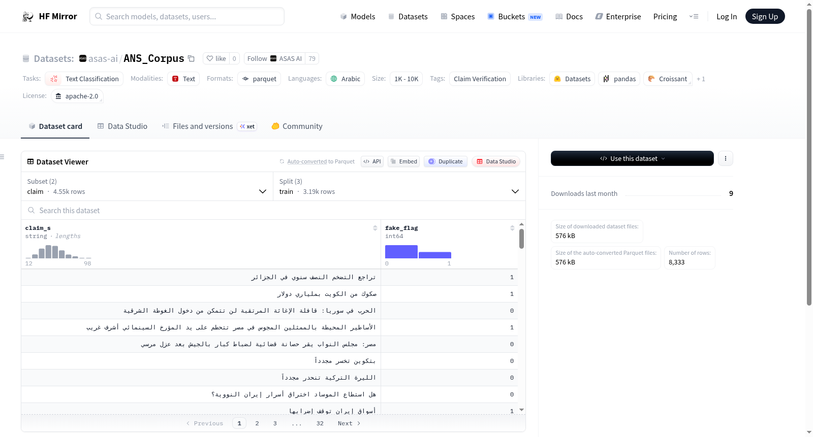The height and width of the screenshot is (437, 813).
Task: Go to the Pricing page
Action: click(665, 16)
